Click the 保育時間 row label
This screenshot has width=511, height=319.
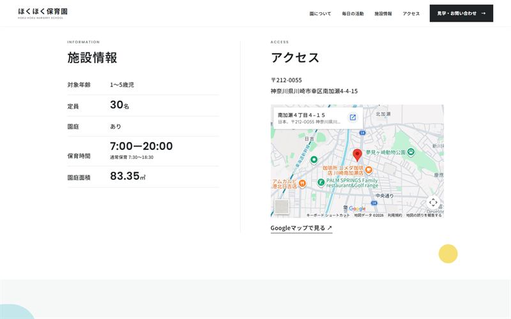click(79, 156)
